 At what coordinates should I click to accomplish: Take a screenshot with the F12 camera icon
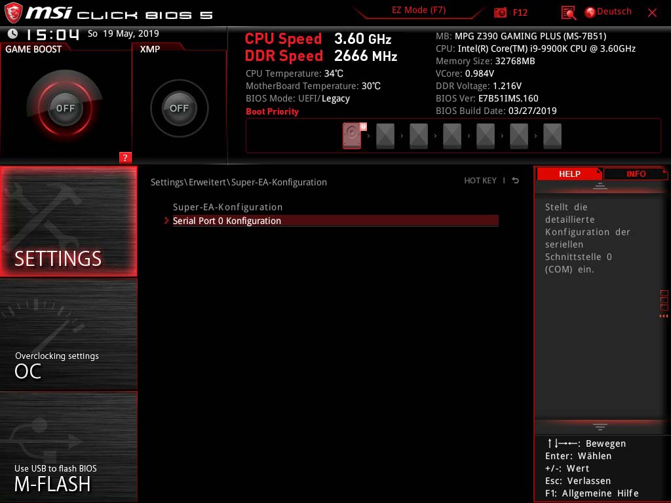click(x=500, y=12)
